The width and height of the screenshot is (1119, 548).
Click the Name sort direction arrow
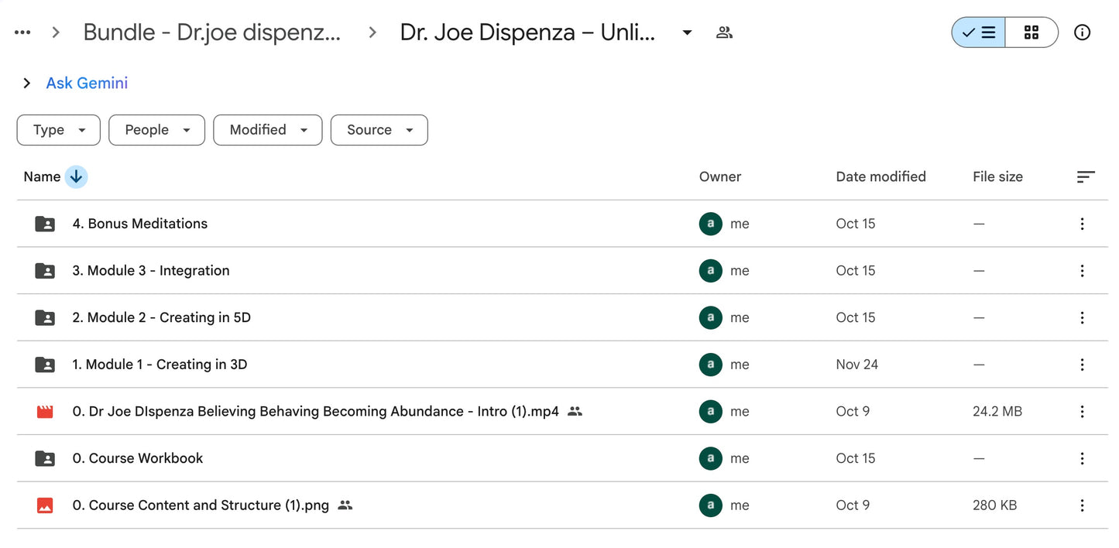76,176
